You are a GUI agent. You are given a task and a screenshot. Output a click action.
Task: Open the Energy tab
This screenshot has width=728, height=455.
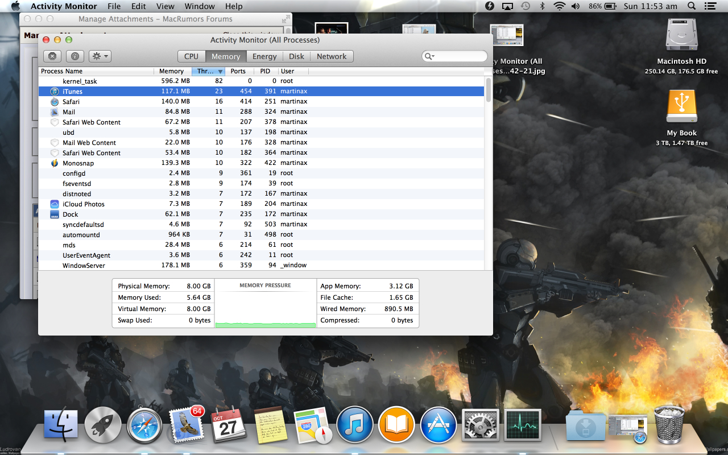(x=264, y=56)
